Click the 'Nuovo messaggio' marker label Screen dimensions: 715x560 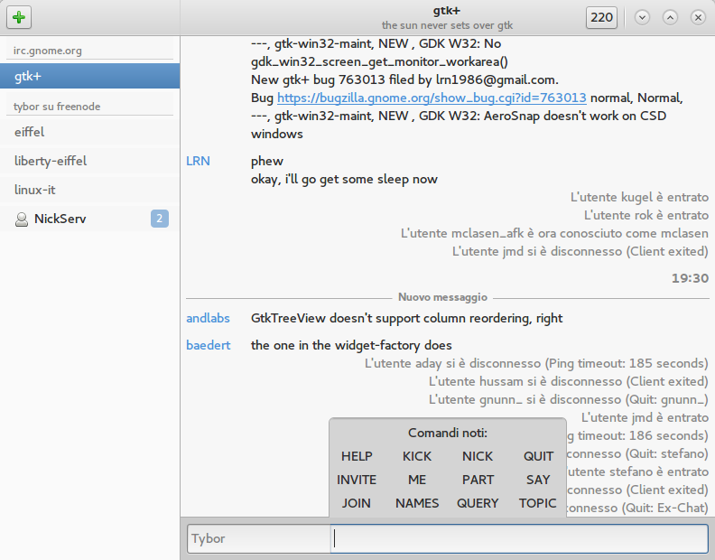pos(442,297)
